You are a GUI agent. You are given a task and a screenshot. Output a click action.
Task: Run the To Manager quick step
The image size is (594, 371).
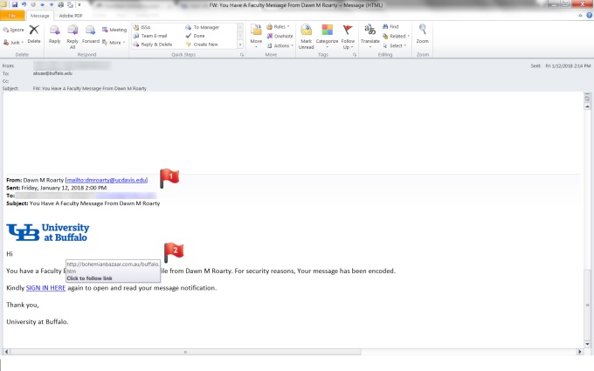203,27
